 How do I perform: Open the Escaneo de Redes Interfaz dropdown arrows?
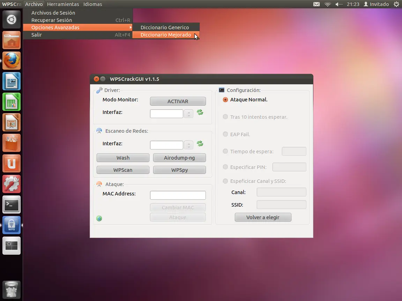click(x=189, y=145)
